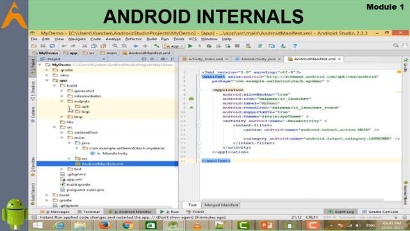Switch to Merged Manifest bottom tab
The height and width of the screenshot is (231, 410).
221,205
